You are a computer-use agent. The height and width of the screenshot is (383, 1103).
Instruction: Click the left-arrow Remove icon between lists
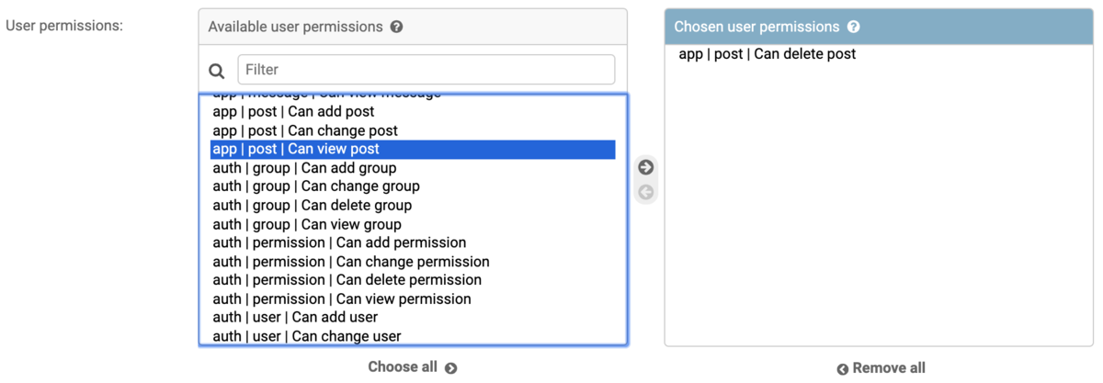(646, 192)
